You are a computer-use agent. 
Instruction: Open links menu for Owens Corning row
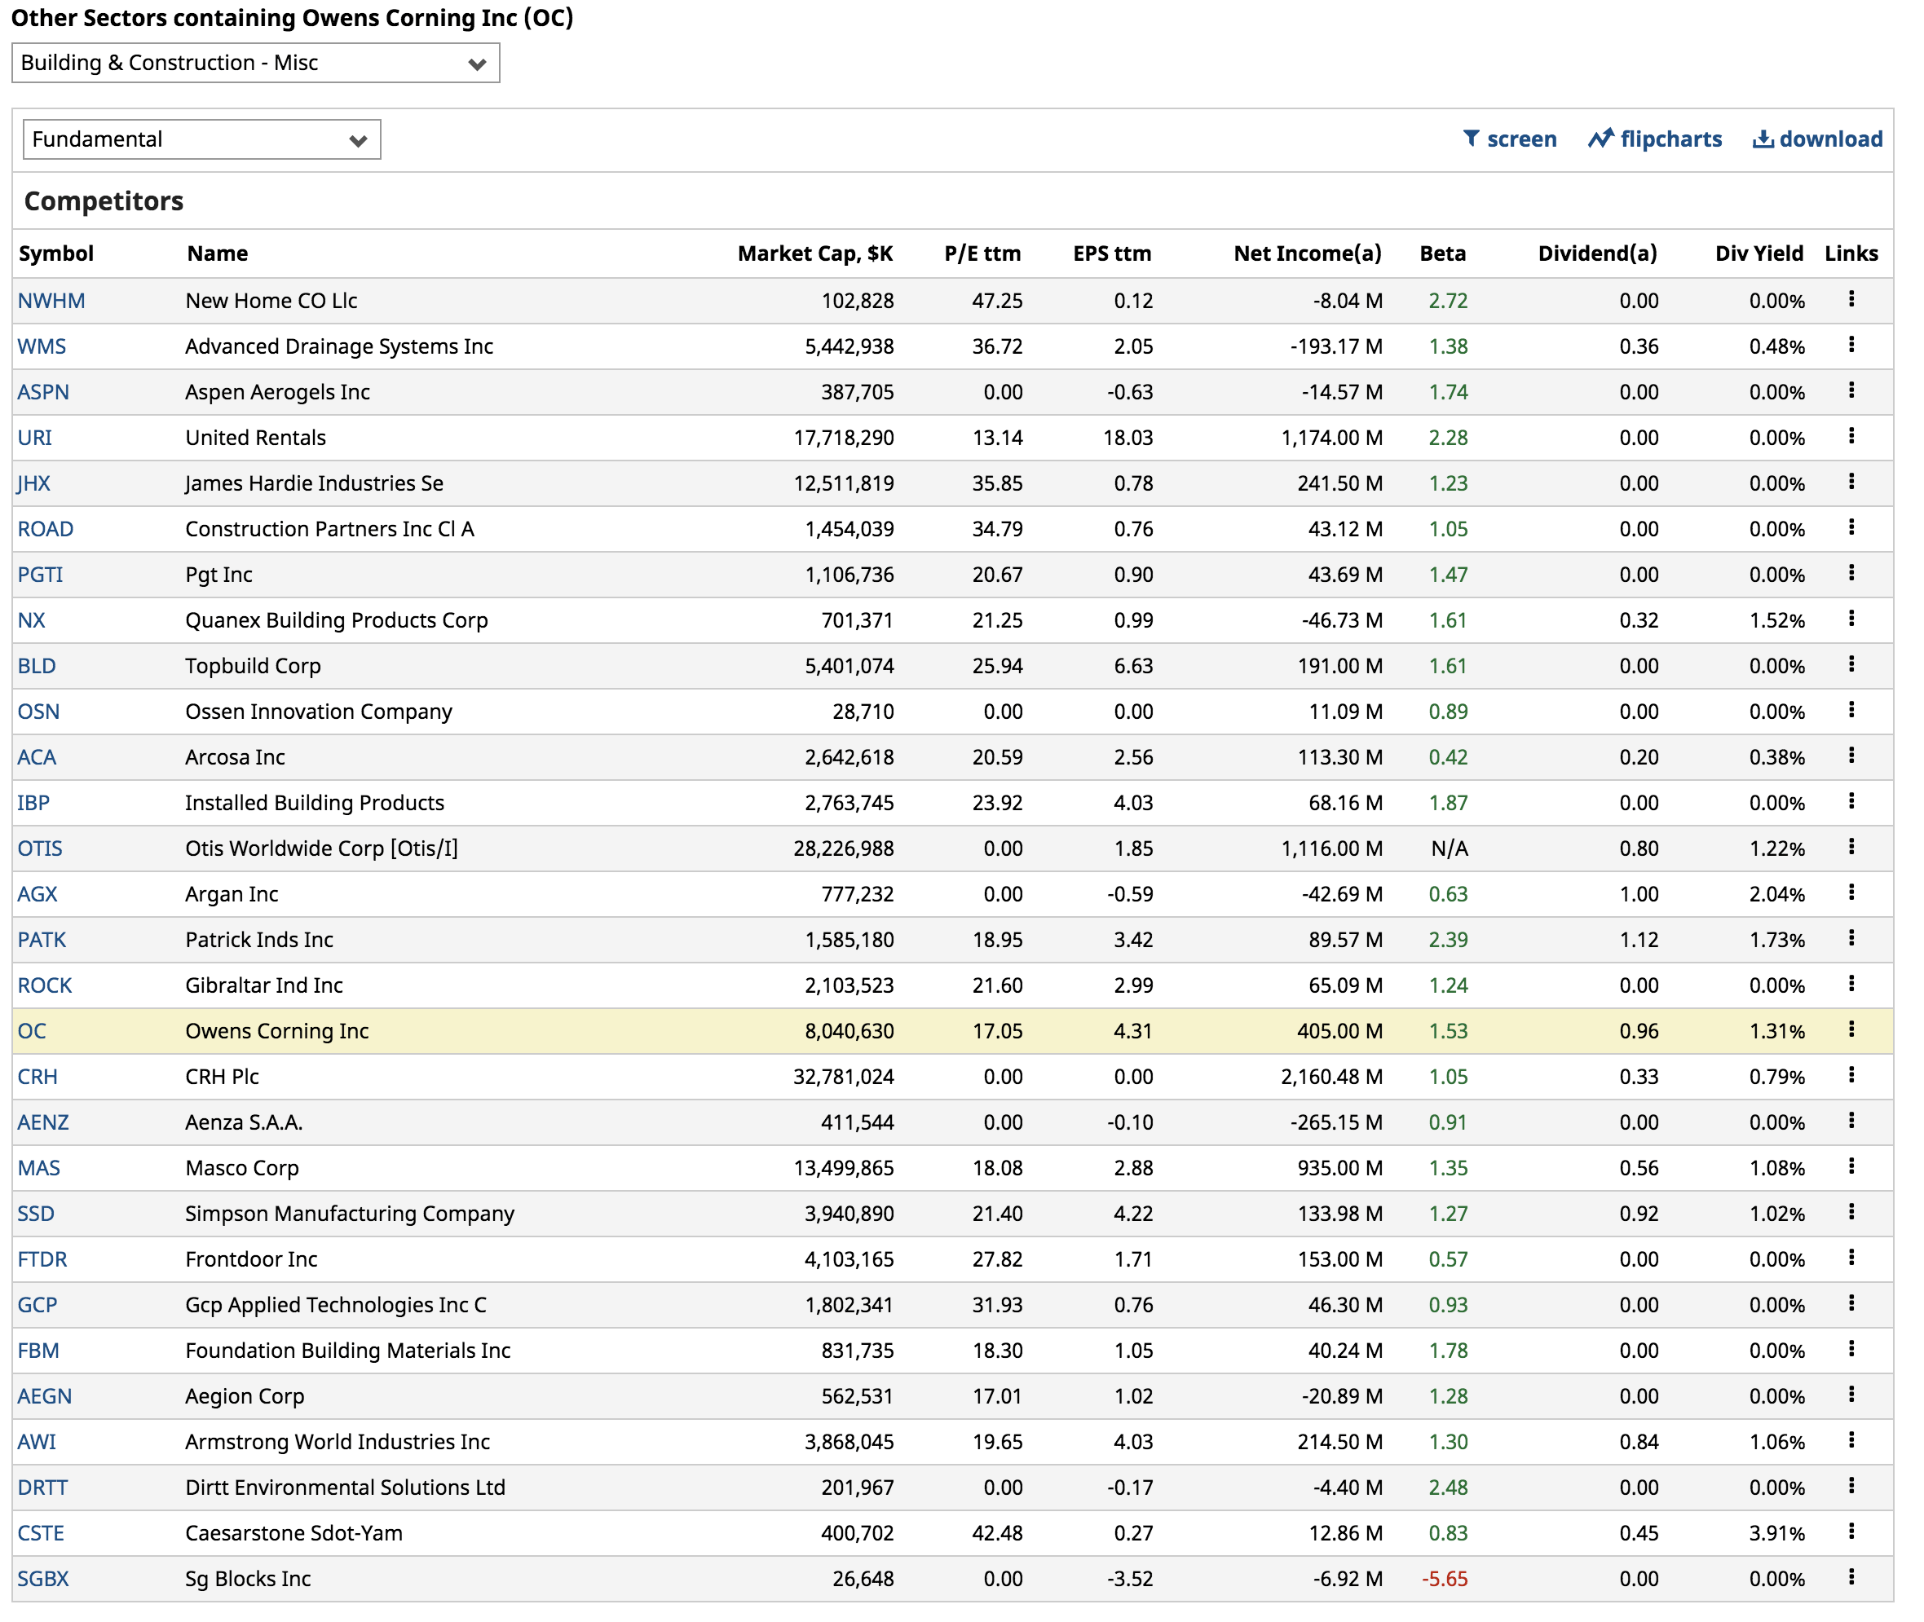click(1851, 1029)
